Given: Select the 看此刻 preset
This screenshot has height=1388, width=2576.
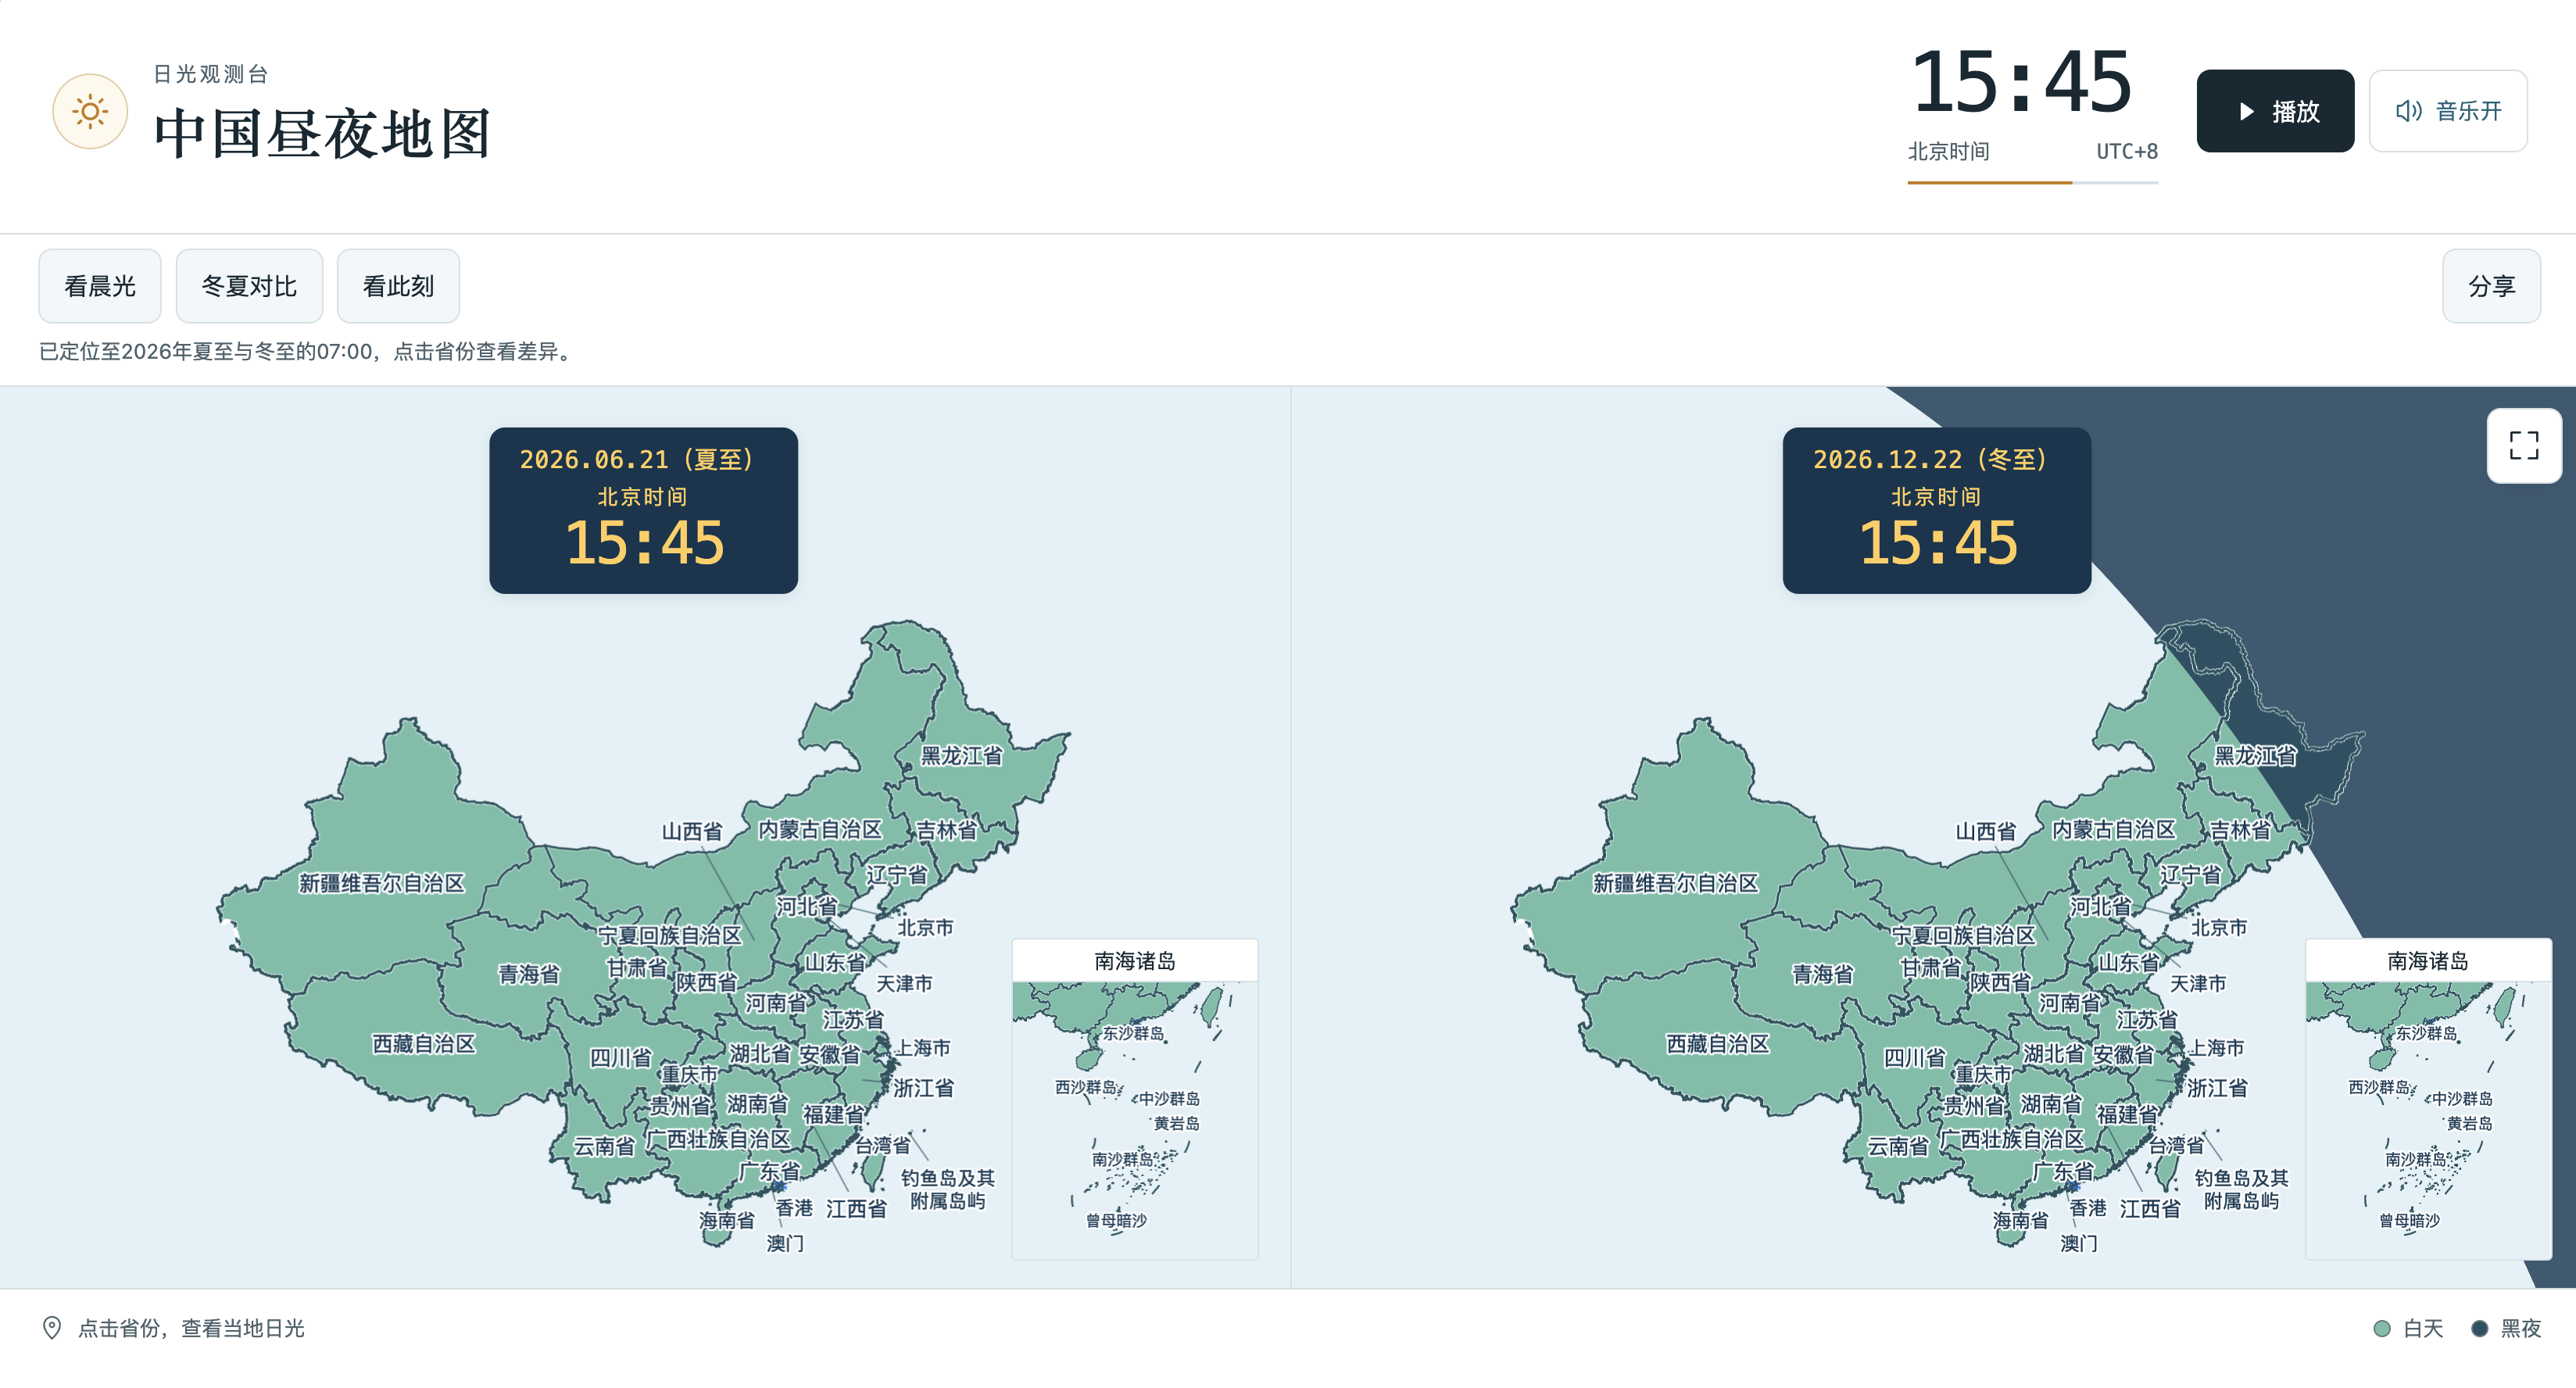Looking at the screenshot, I should point(398,286).
